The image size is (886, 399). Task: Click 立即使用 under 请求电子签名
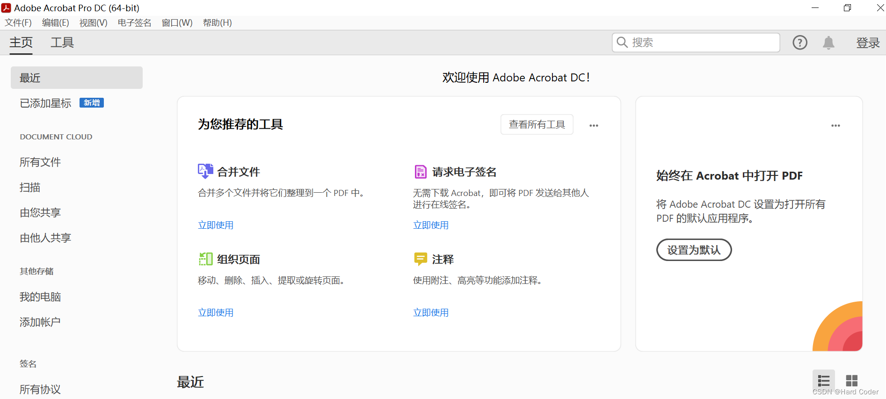(431, 225)
